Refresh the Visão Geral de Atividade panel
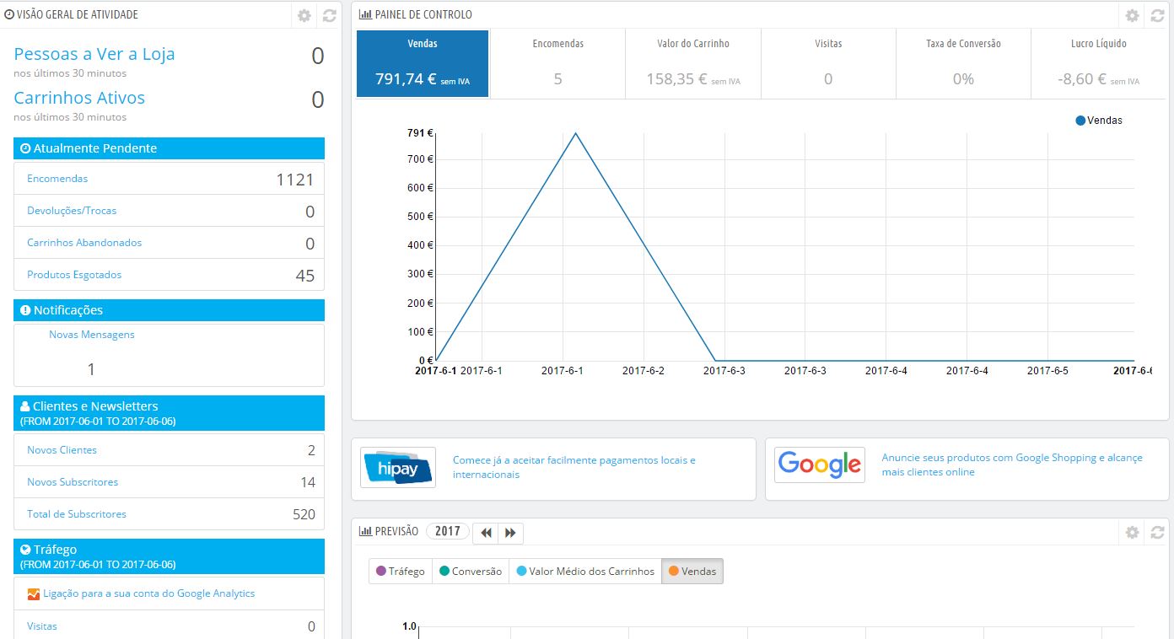 pyautogui.click(x=330, y=15)
